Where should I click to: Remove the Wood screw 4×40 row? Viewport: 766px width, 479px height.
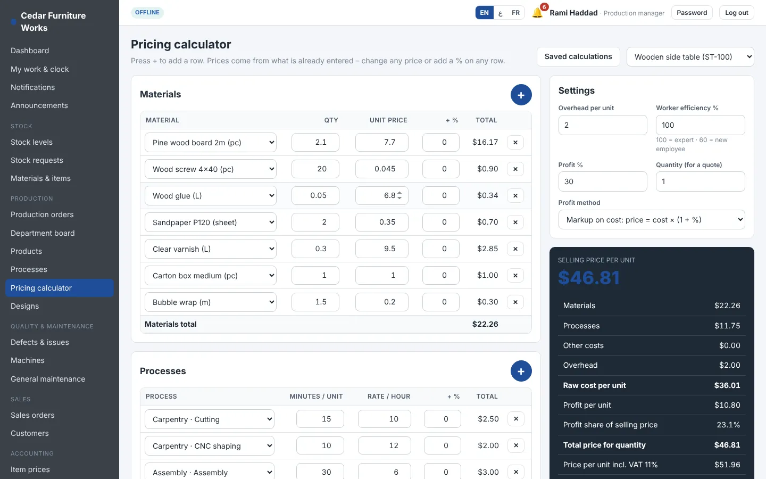[515, 169]
